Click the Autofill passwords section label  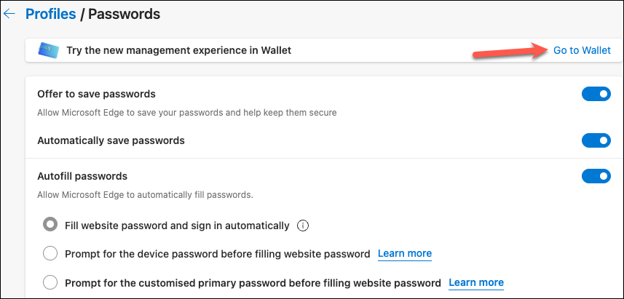click(x=82, y=176)
